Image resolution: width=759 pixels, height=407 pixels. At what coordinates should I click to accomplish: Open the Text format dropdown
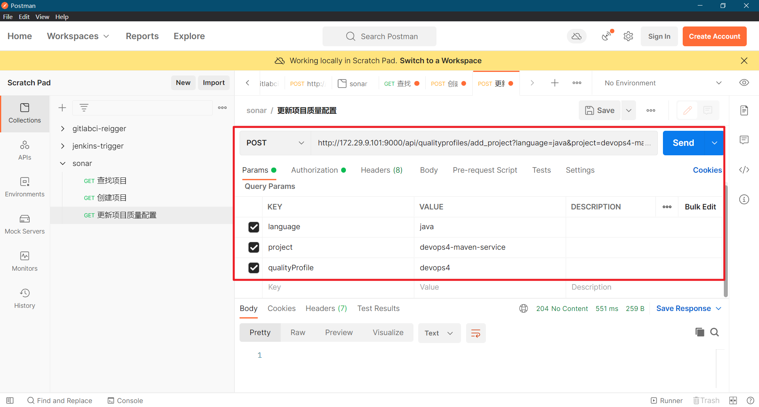(x=439, y=333)
